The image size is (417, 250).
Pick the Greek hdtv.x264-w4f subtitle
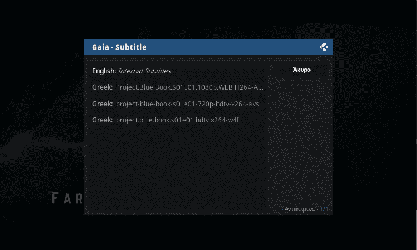[177, 120]
